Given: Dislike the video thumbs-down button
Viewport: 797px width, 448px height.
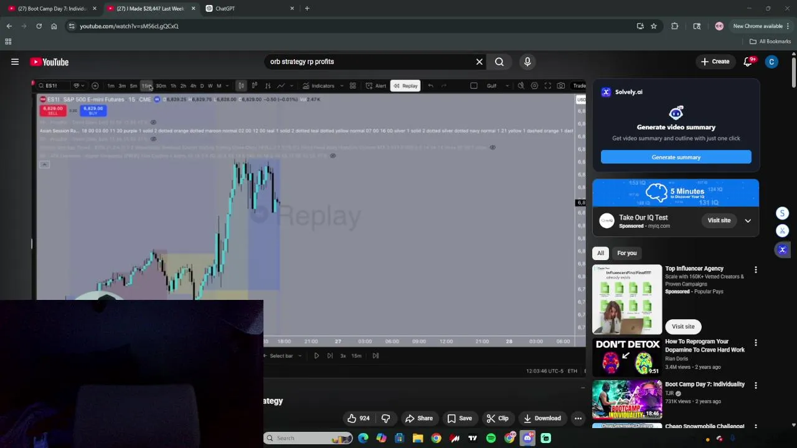Looking at the screenshot, I should click(x=385, y=418).
